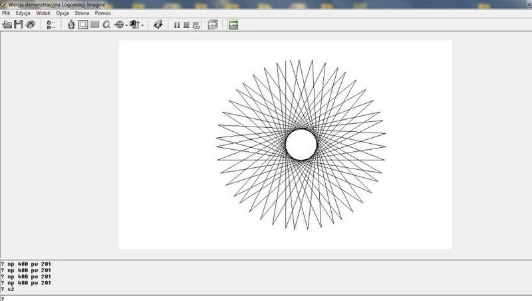This screenshot has width=532, height=301.
Task: Open the Plik menu
Action: coord(7,13)
